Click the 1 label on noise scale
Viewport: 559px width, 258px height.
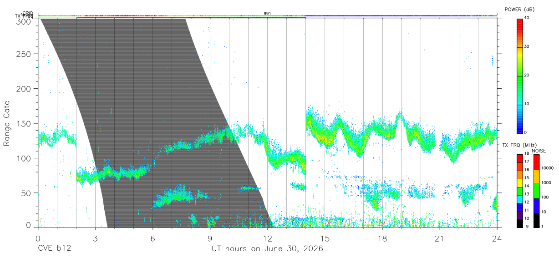(x=542, y=227)
